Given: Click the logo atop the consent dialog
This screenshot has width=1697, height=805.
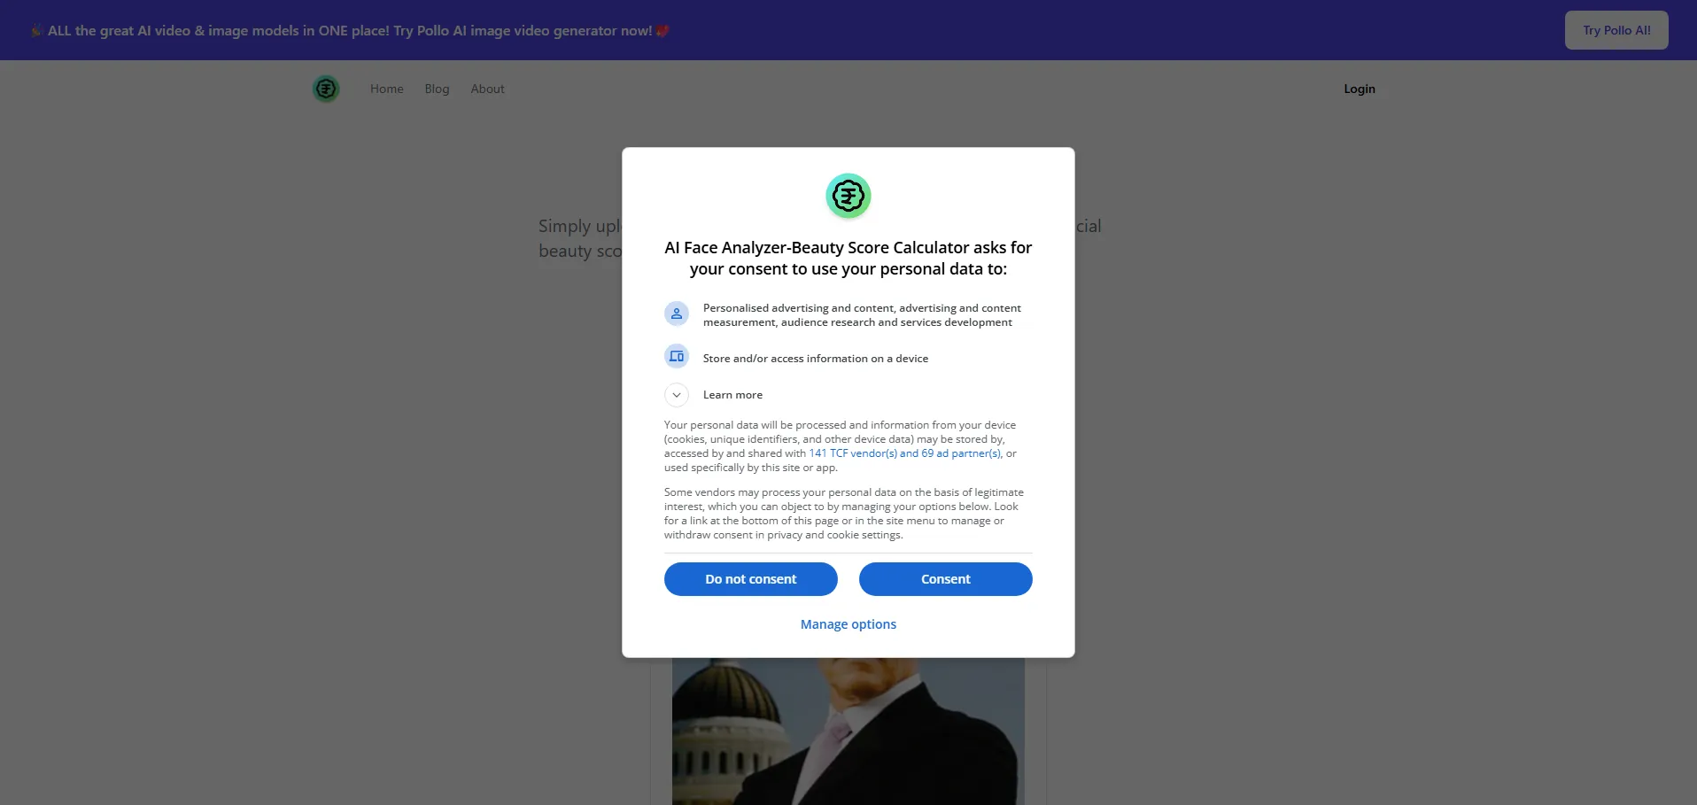Looking at the screenshot, I should pos(848,196).
